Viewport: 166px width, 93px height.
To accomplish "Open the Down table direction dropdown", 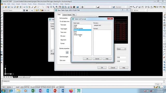I will click(121, 49).
